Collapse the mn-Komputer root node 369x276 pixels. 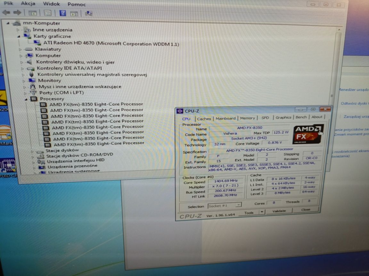tap(8, 23)
